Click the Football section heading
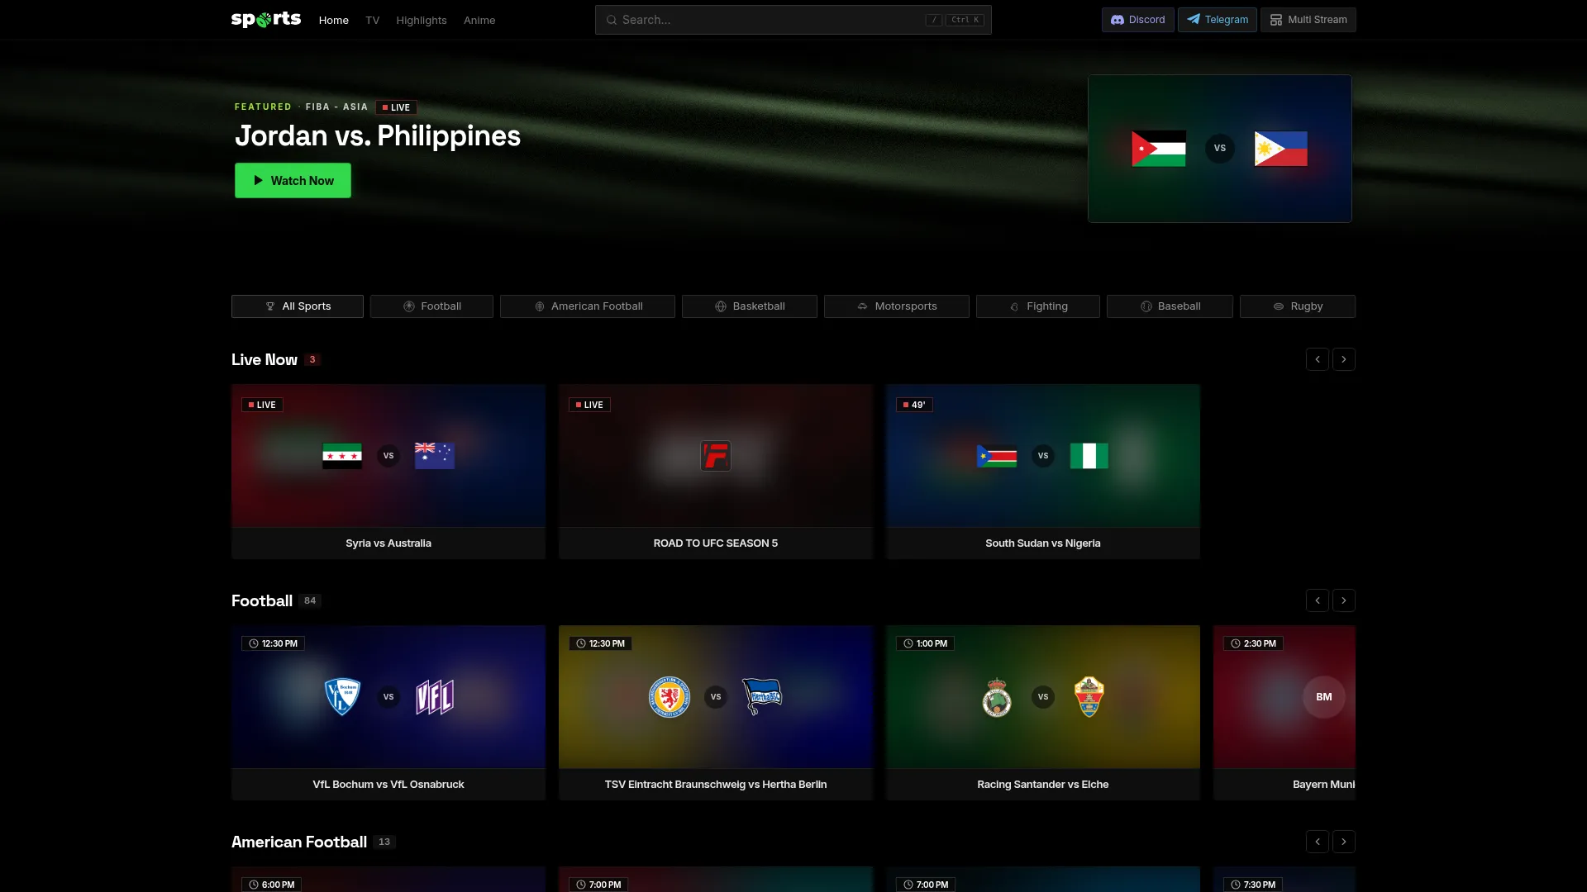1587x892 pixels. tap(262, 600)
